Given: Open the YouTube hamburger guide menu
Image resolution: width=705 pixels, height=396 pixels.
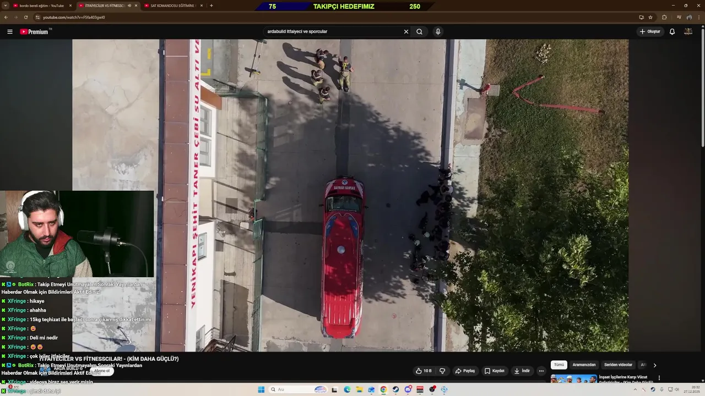Looking at the screenshot, I should (10, 31).
